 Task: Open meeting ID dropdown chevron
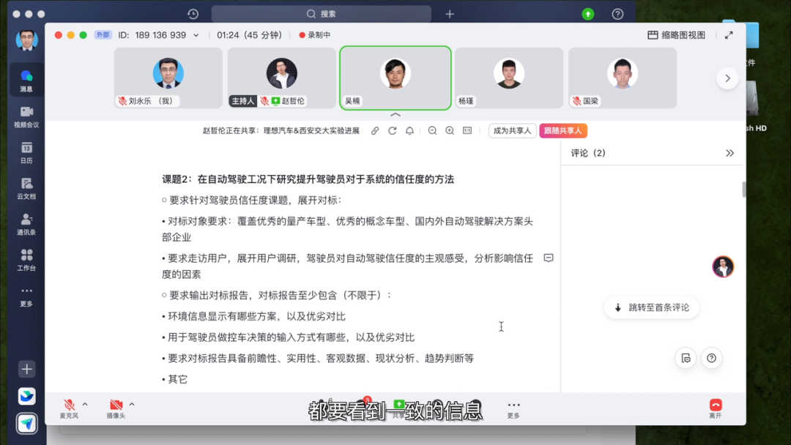tap(196, 35)
